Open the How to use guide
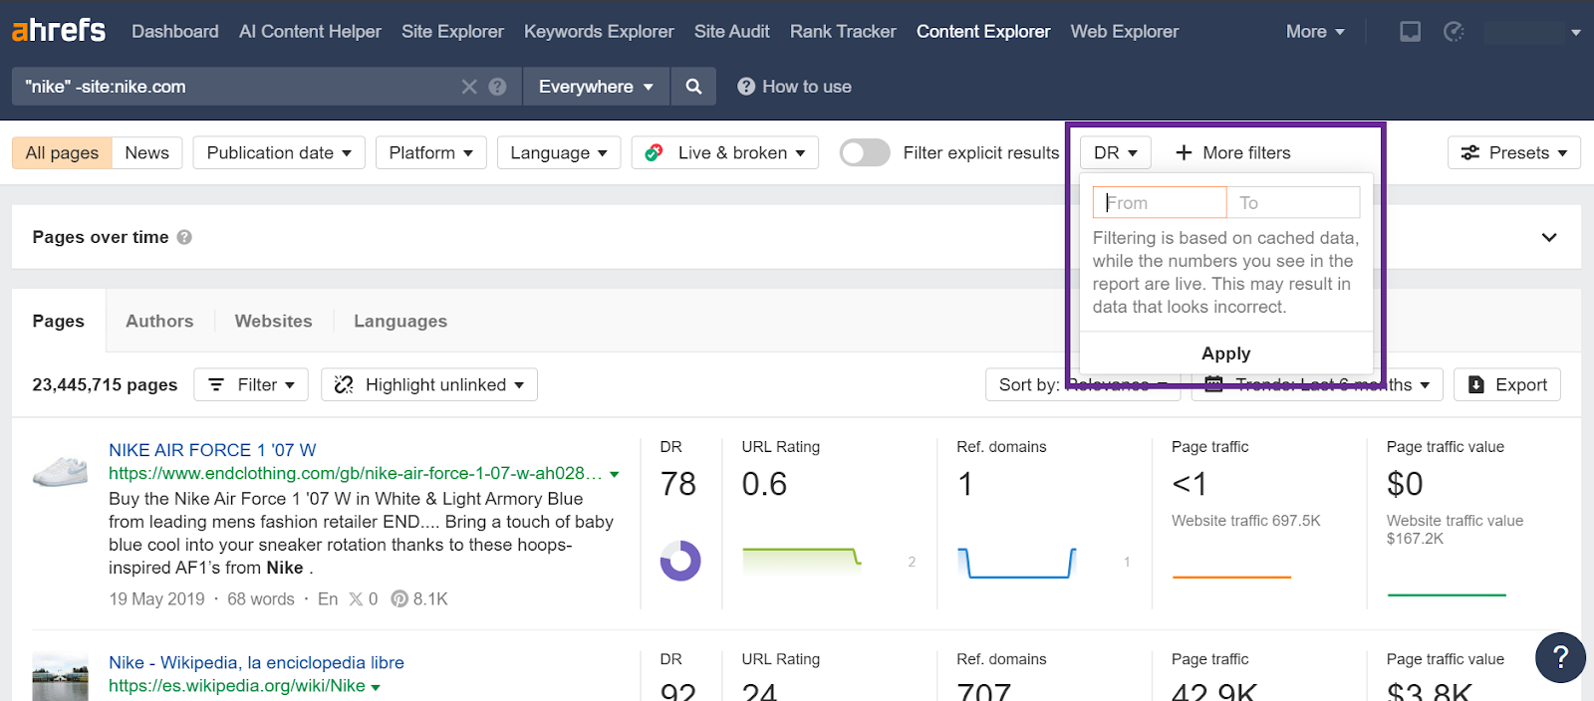This screenshot has width=1594, height=701. [795, 87]
